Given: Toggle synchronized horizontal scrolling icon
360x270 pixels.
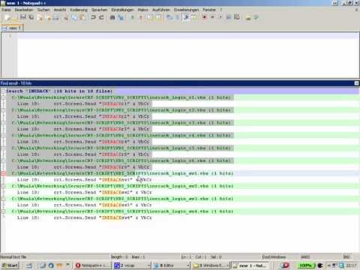Looking at the screenshot, I should (x=158, y=17).
